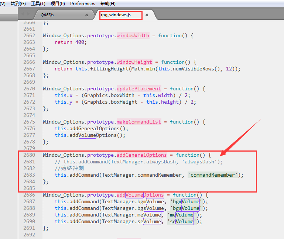Click 'addVolumeOptions' definition on line 2686

tap(140, 195)
